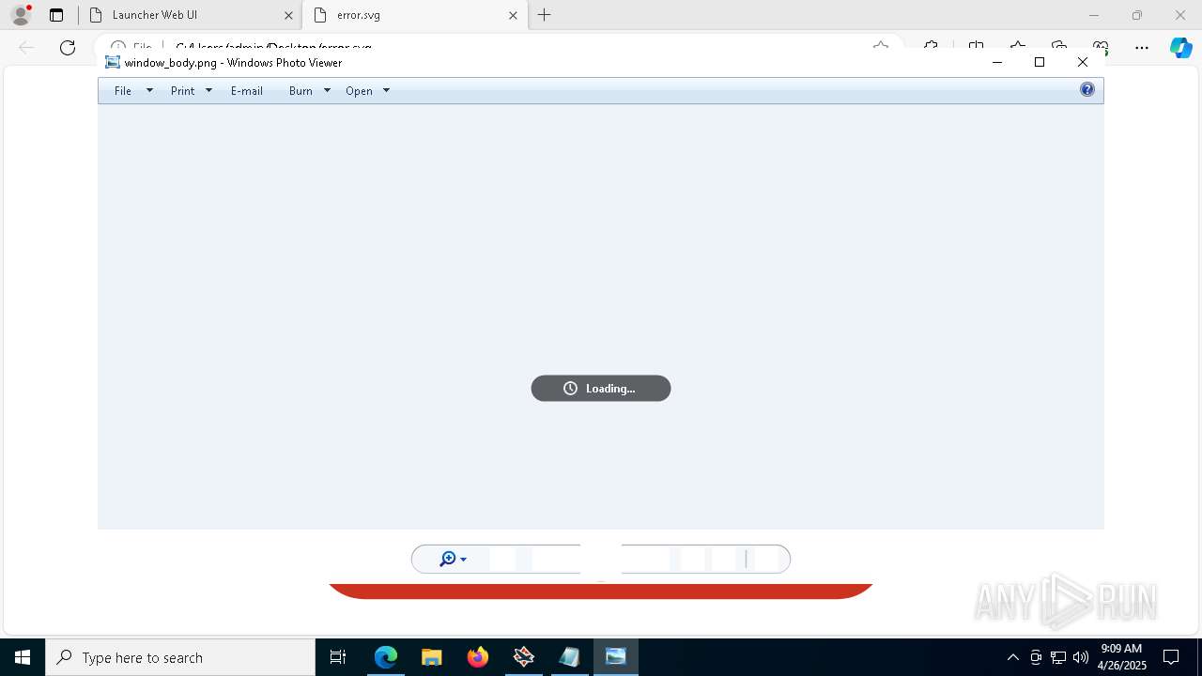Restore down the Edge browser window
Viewport: 1202px width, 676px height.
click(x=1137, y=15)
